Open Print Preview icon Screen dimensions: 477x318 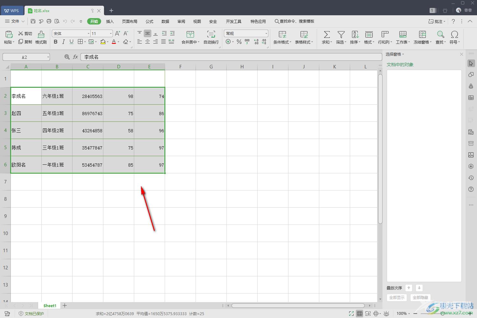pos(57,21)
